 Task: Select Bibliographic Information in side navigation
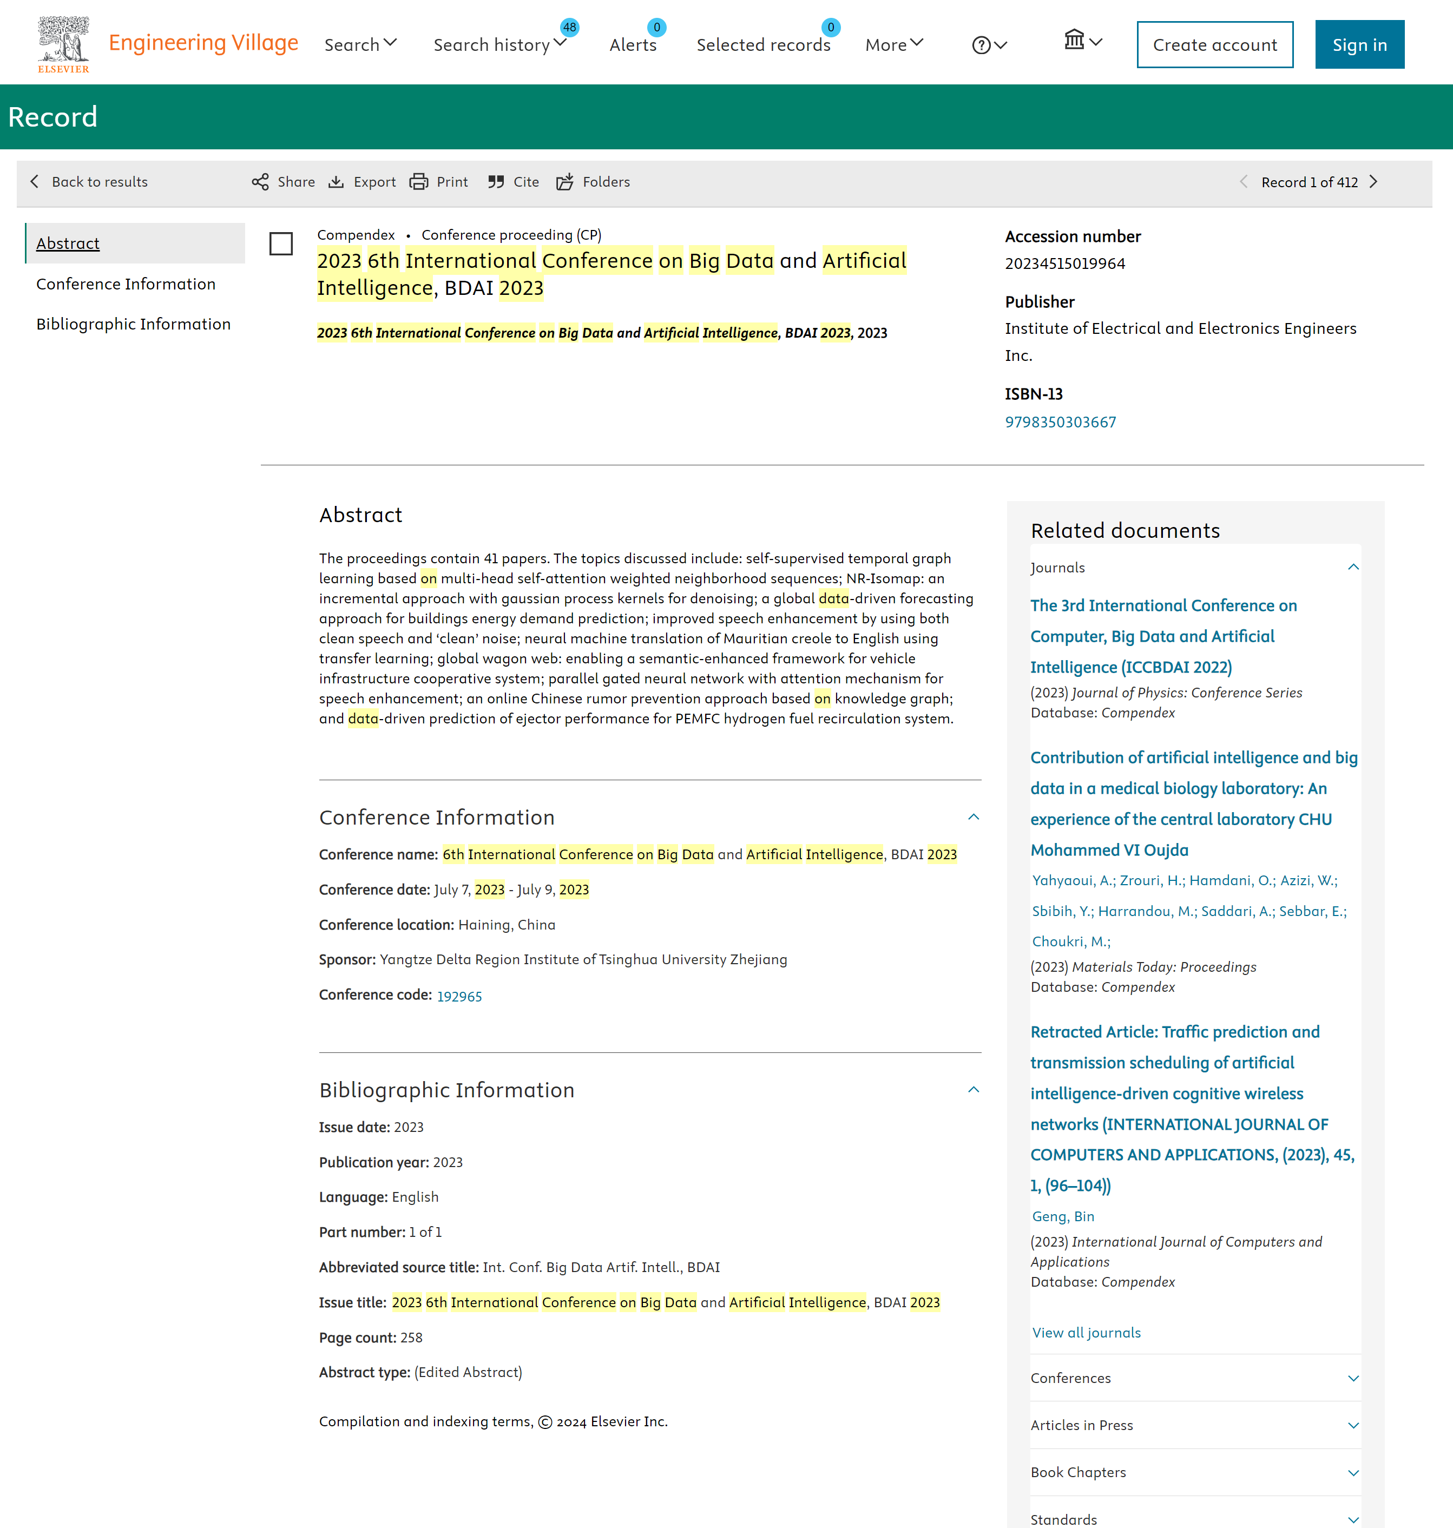click(x=133, y=324)
